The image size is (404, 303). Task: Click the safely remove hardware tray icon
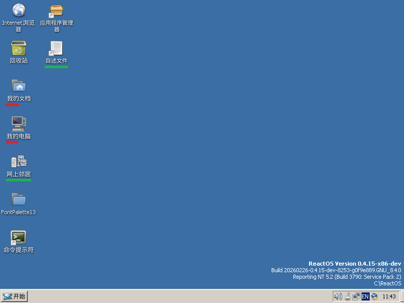347,296
